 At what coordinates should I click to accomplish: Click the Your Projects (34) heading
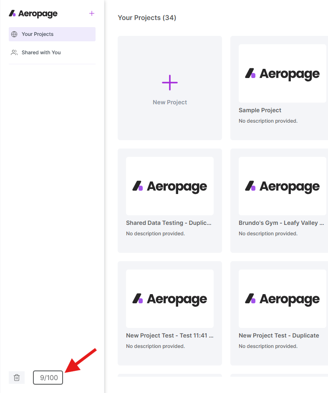(x=147, y=18)
